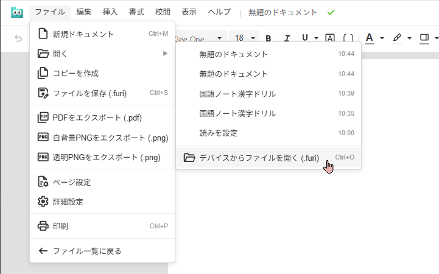The image size is (439, 274).
Task: Click the PNG icon for 白背景PNG export
Action: [43, 137]
